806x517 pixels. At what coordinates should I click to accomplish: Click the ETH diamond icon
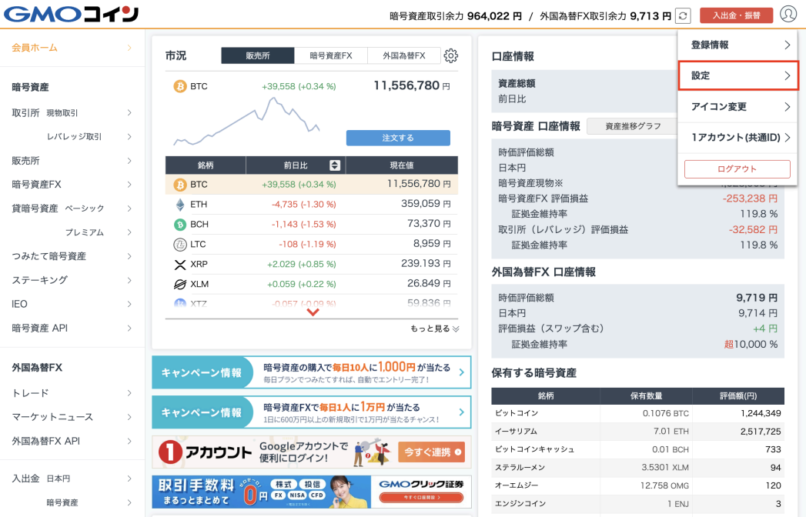tap(180, 205)
